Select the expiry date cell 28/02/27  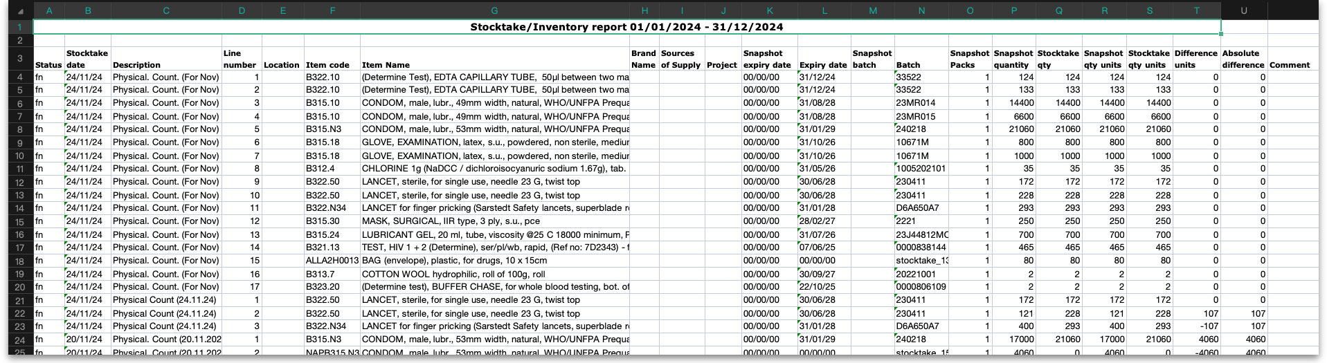824,221
